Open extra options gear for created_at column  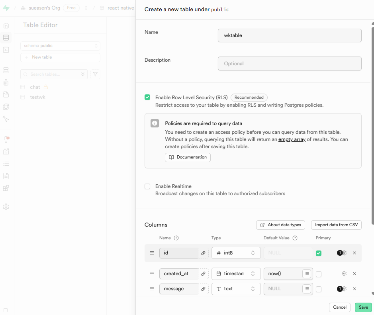pyautogui.click(x=344, y=274)
